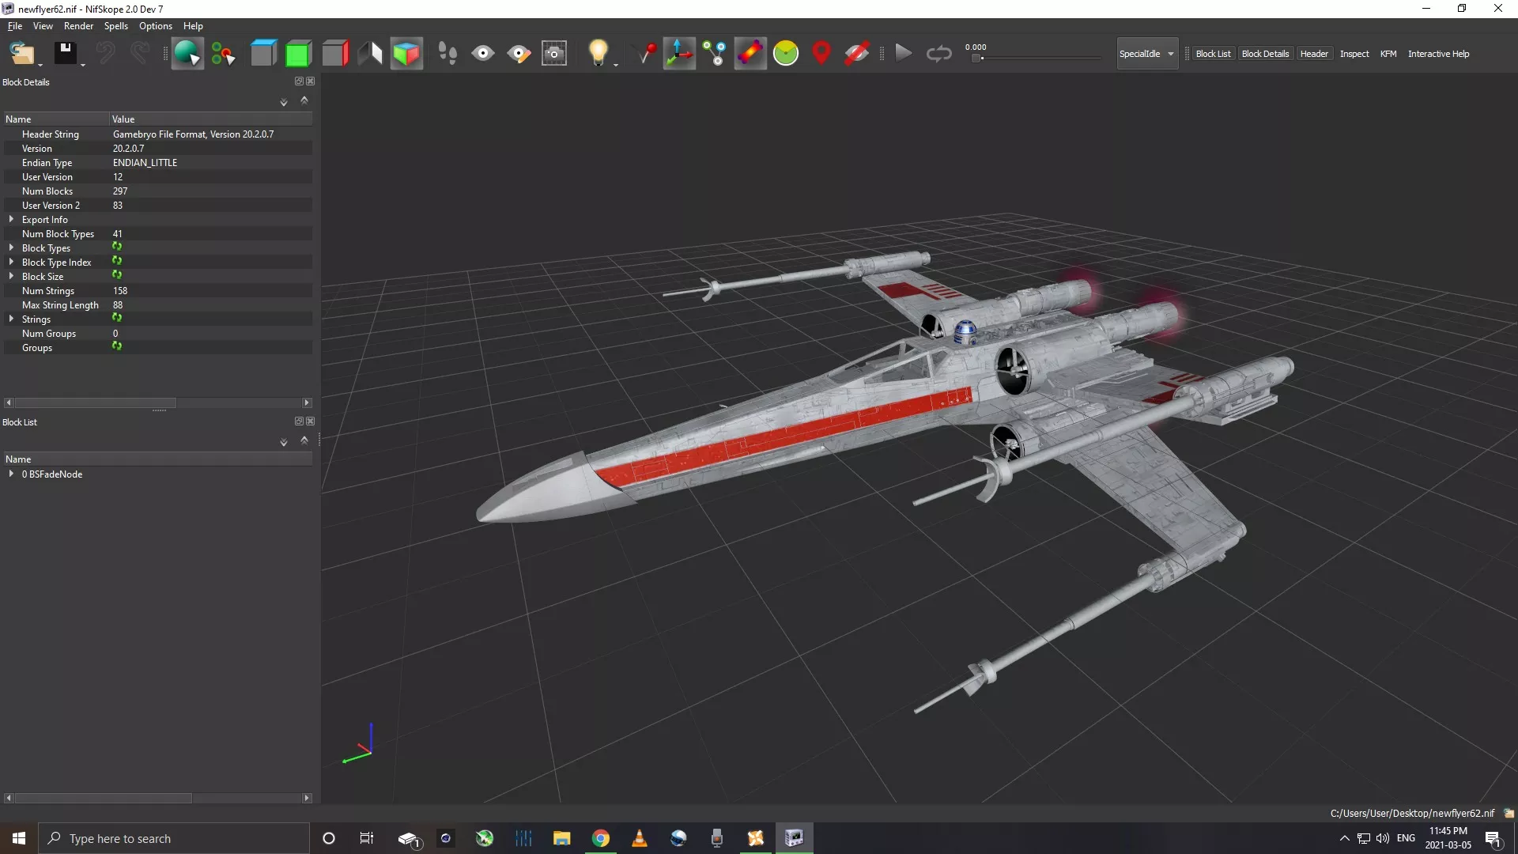Screen dimensions: 1518x854
Task: Open the Load icon dropdown arrow
Action: pyautogui.click(x=40, y=65)
